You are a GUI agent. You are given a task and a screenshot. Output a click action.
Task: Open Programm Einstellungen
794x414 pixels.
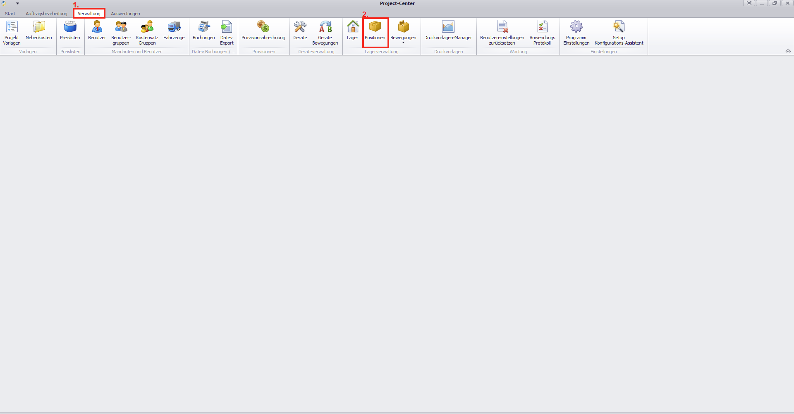point(576,32)
